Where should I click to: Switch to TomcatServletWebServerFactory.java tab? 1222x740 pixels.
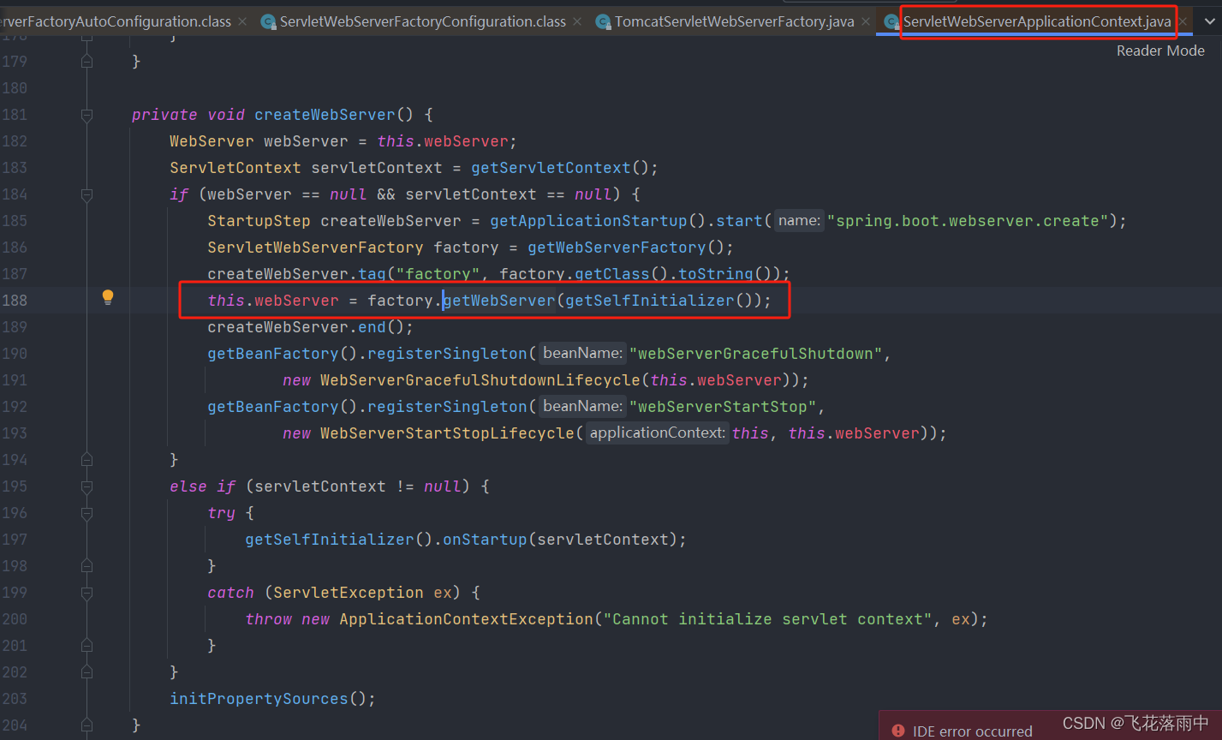(x=735, y=21)
